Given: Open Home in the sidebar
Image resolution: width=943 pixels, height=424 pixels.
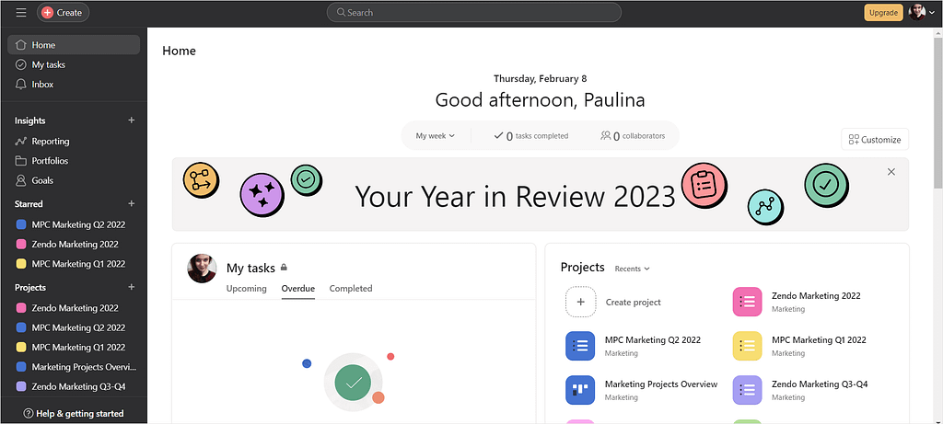Looking at the screenshot, I should tap(74, 45).
